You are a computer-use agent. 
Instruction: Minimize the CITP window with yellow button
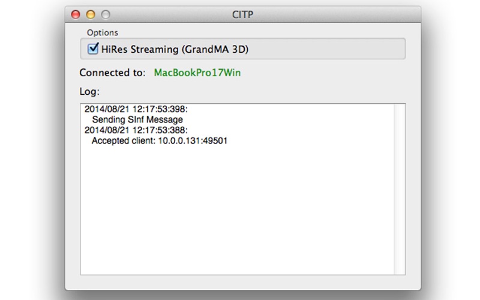91,14
